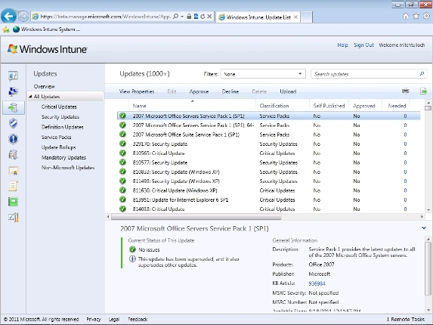
Task: Click the search magnifier in updates box
Action: pos(422,74)
